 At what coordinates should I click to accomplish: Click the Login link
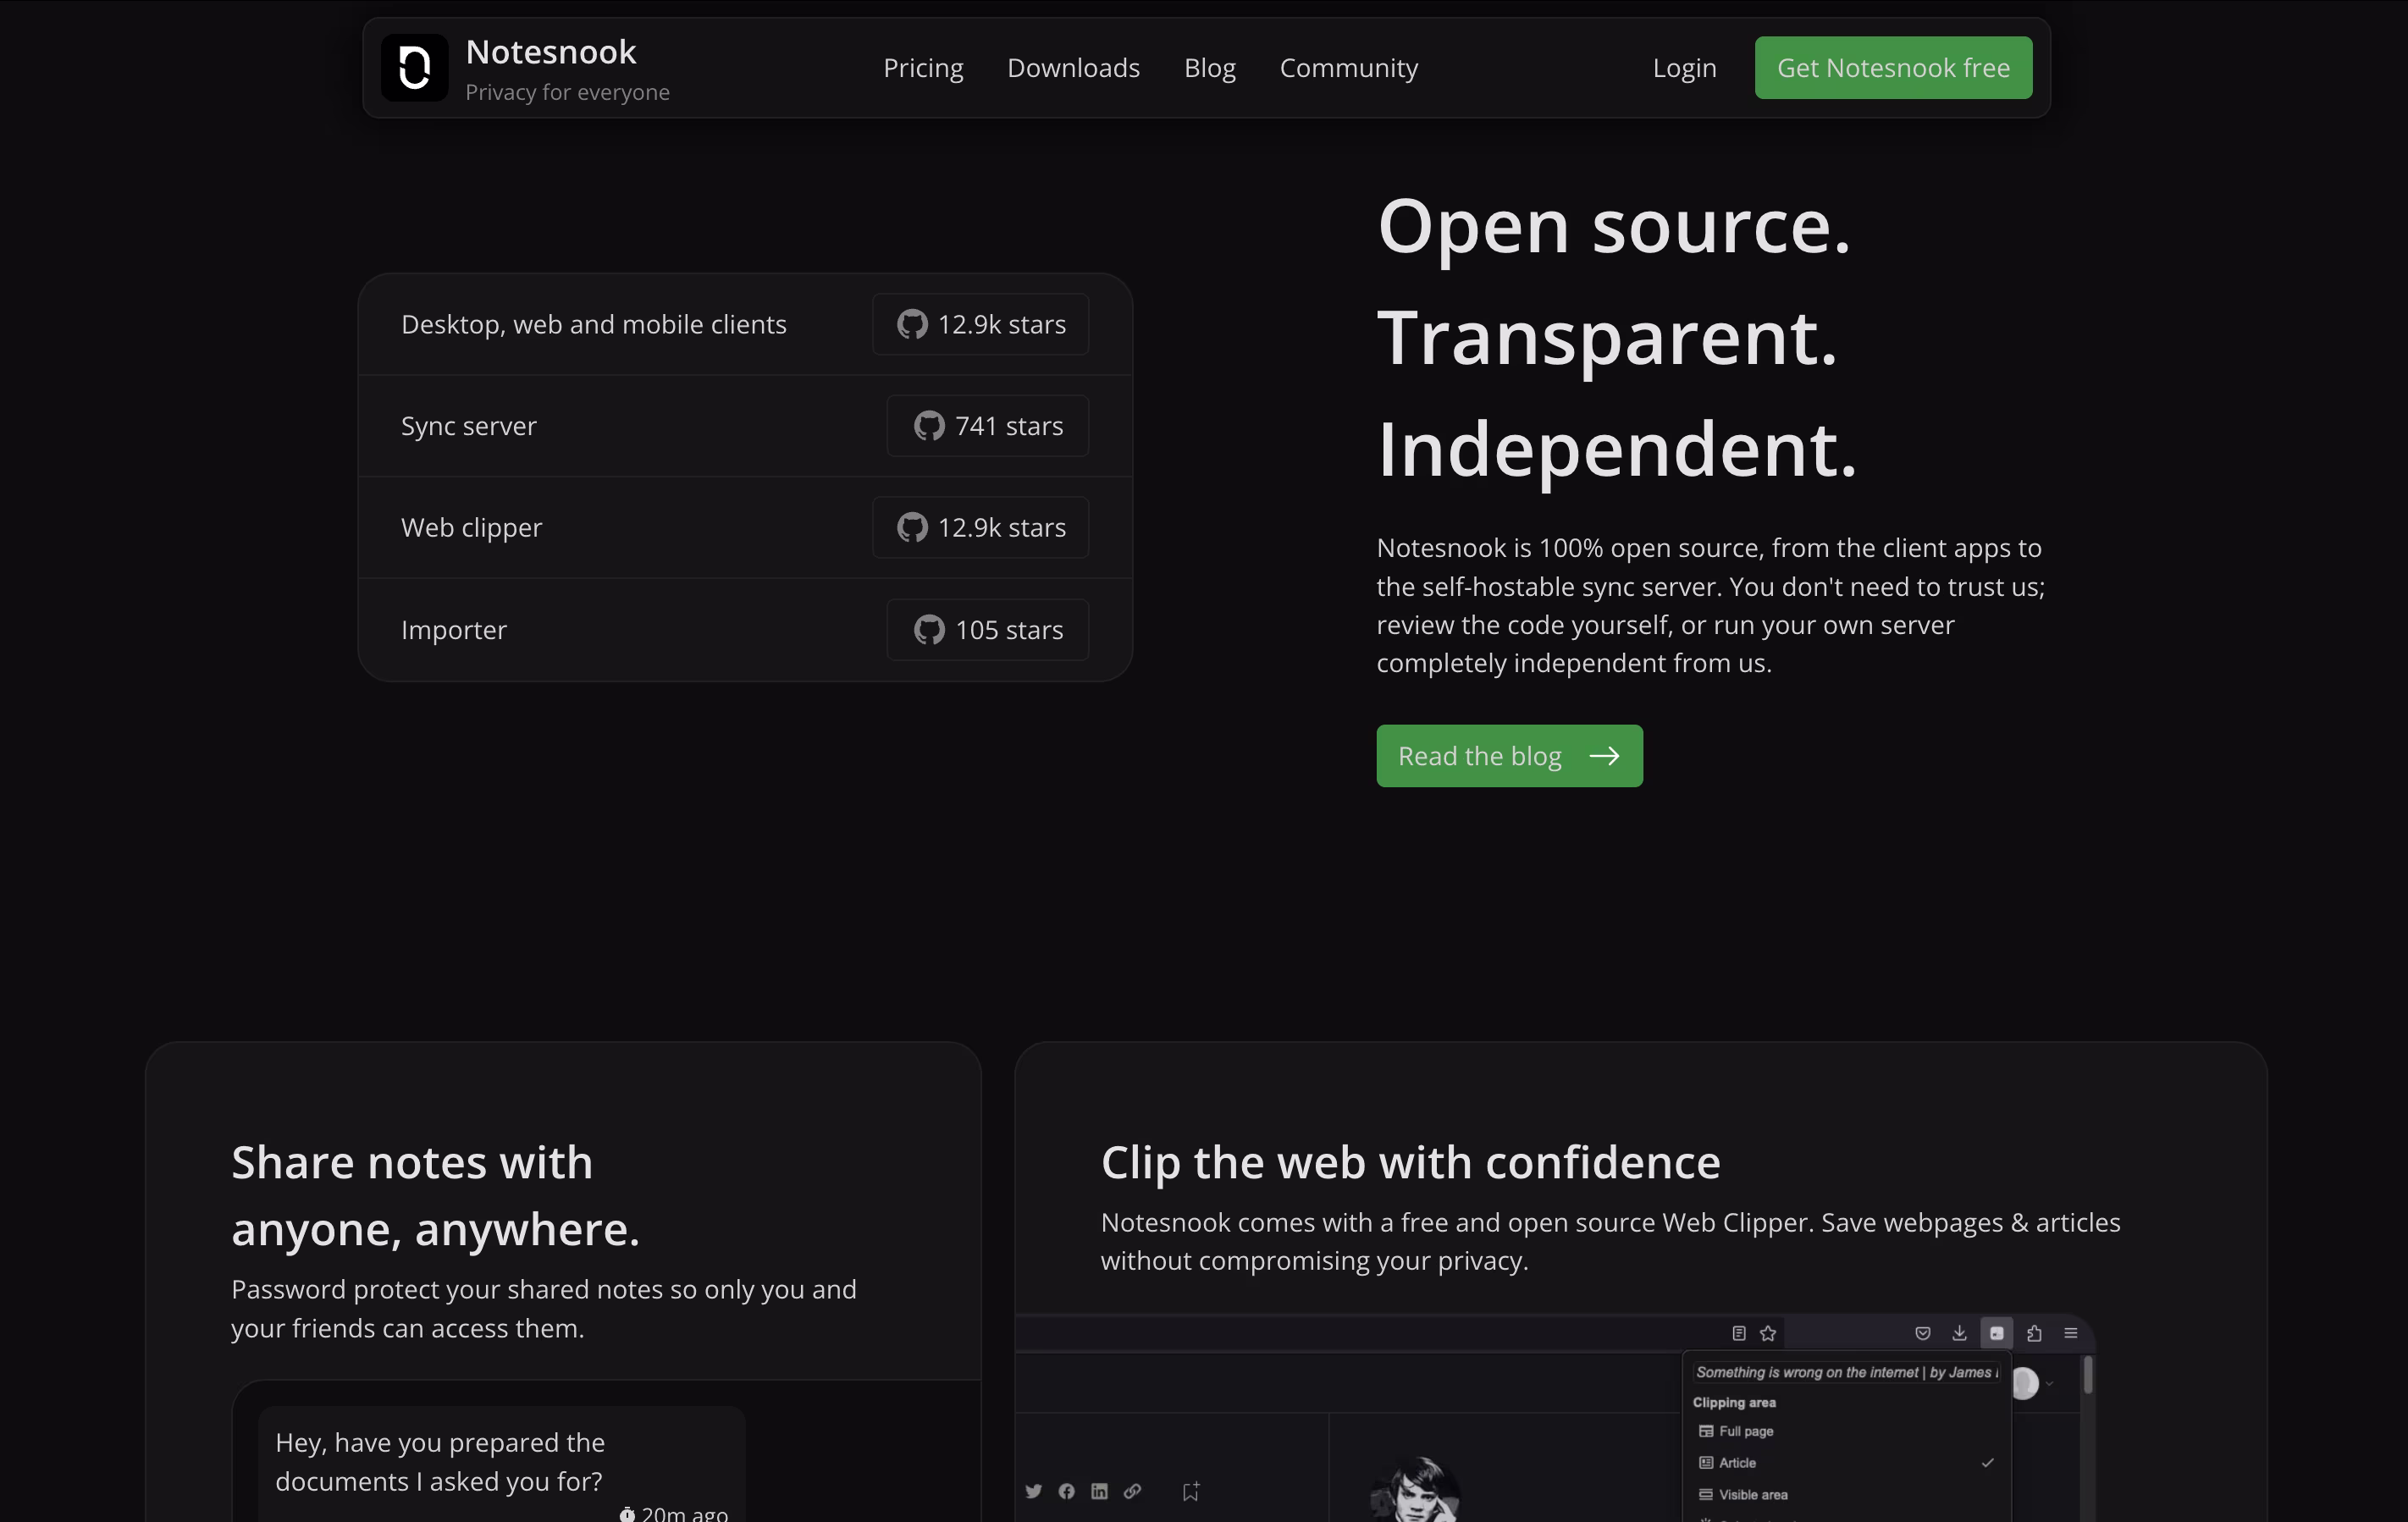1683,68
